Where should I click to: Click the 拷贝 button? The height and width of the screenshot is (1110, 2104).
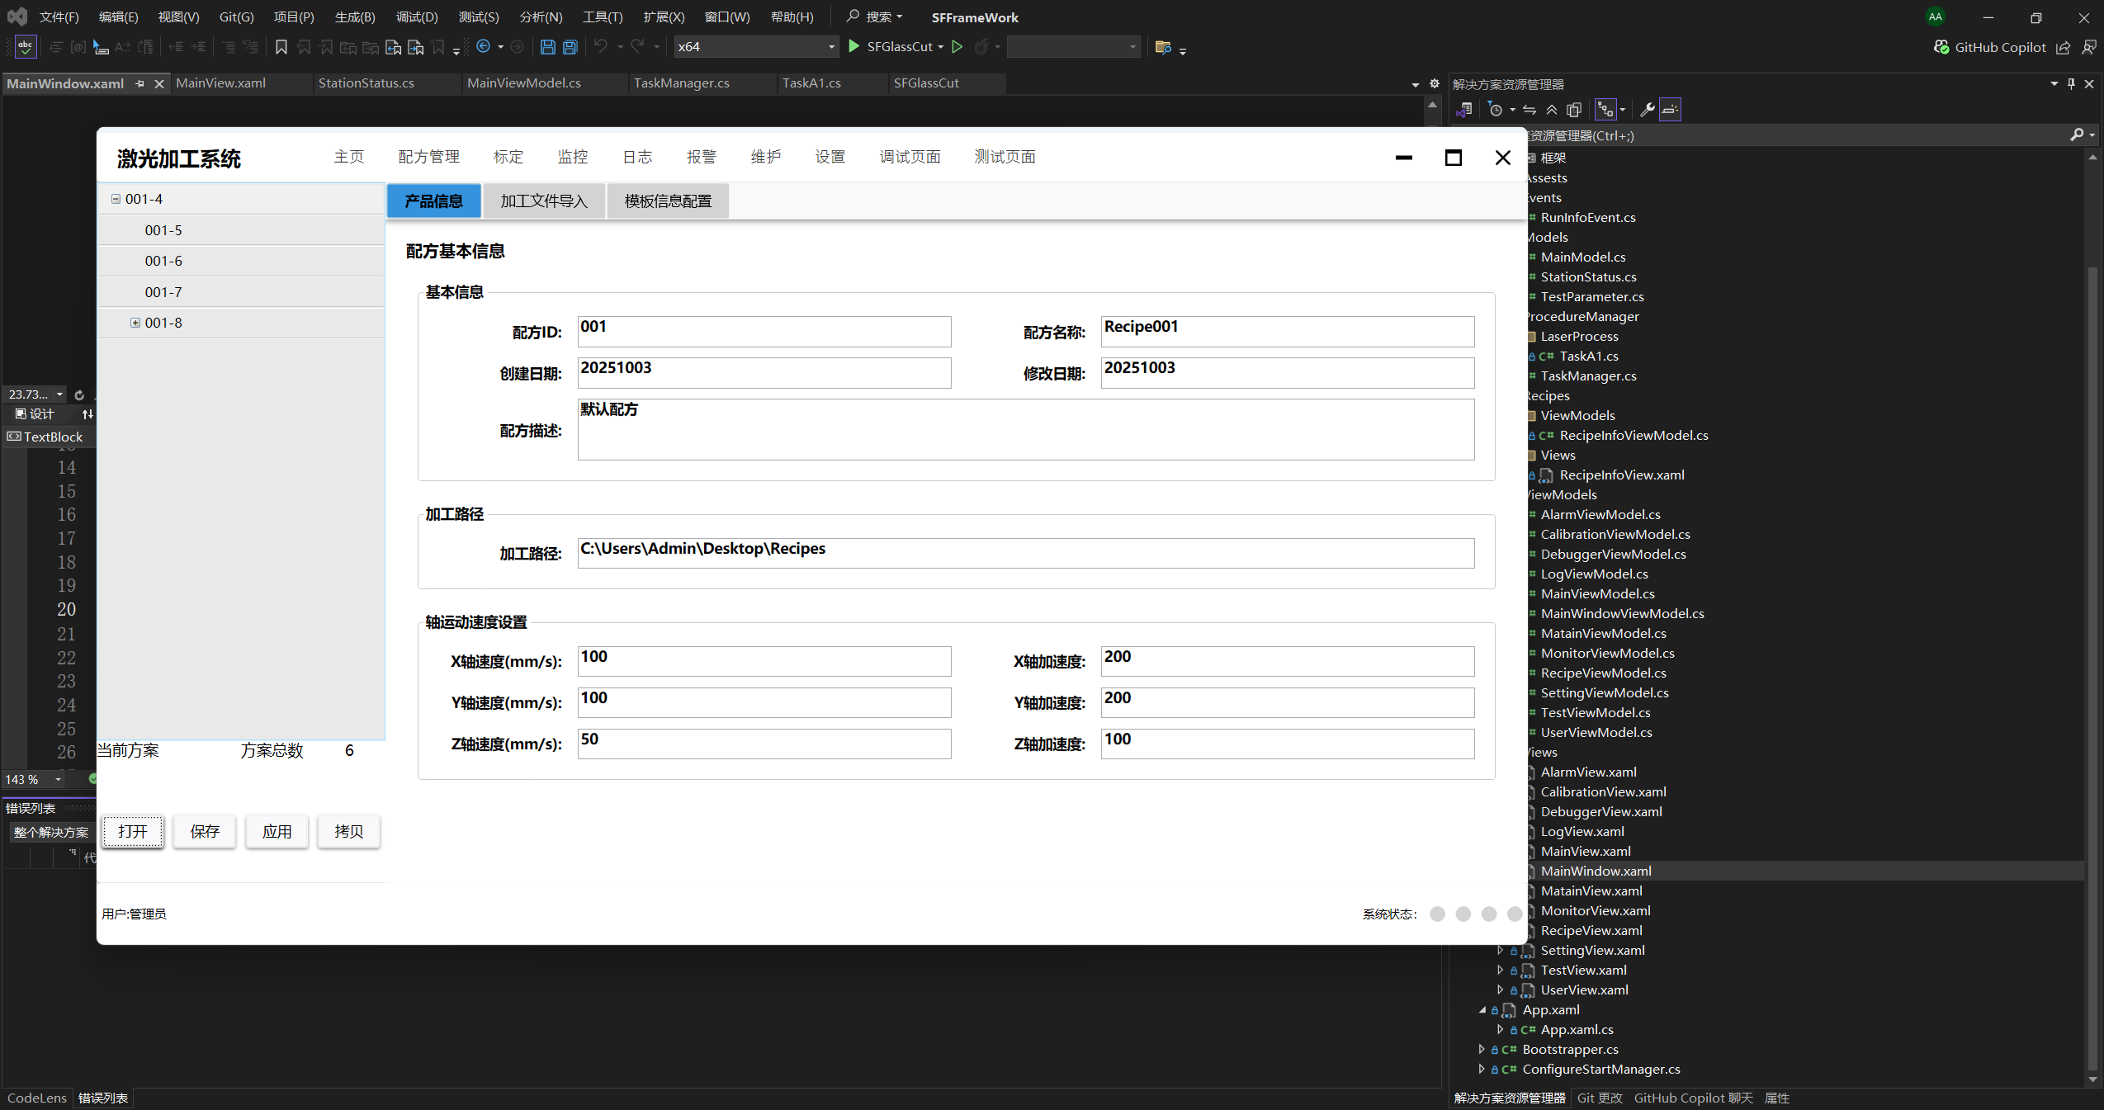[348, 831]
